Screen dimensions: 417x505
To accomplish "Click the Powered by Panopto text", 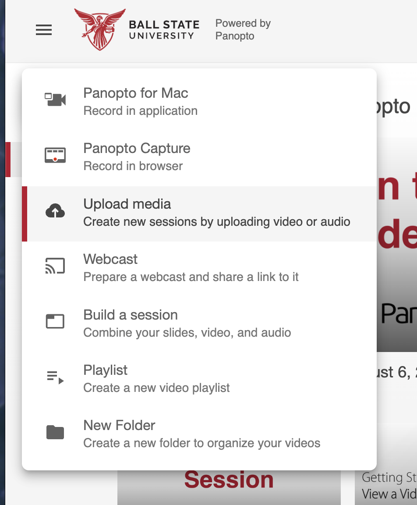I will [x=243, y=29].
